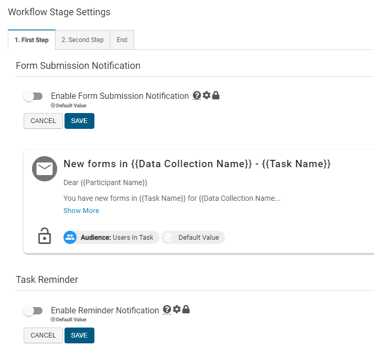The image size is (374, 357).
Task: Click lock icon next to Reminder Notification
Action: pyautogui.click(x=186, y=310)
